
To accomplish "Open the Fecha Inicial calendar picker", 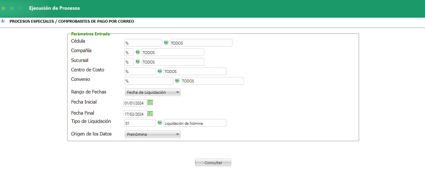I will pyautogui.click(x=150, y=103).
